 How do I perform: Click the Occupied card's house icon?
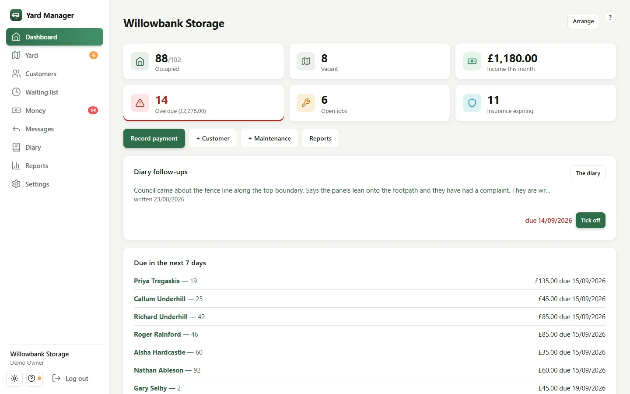pyautogui.click(x=140, y=61)
